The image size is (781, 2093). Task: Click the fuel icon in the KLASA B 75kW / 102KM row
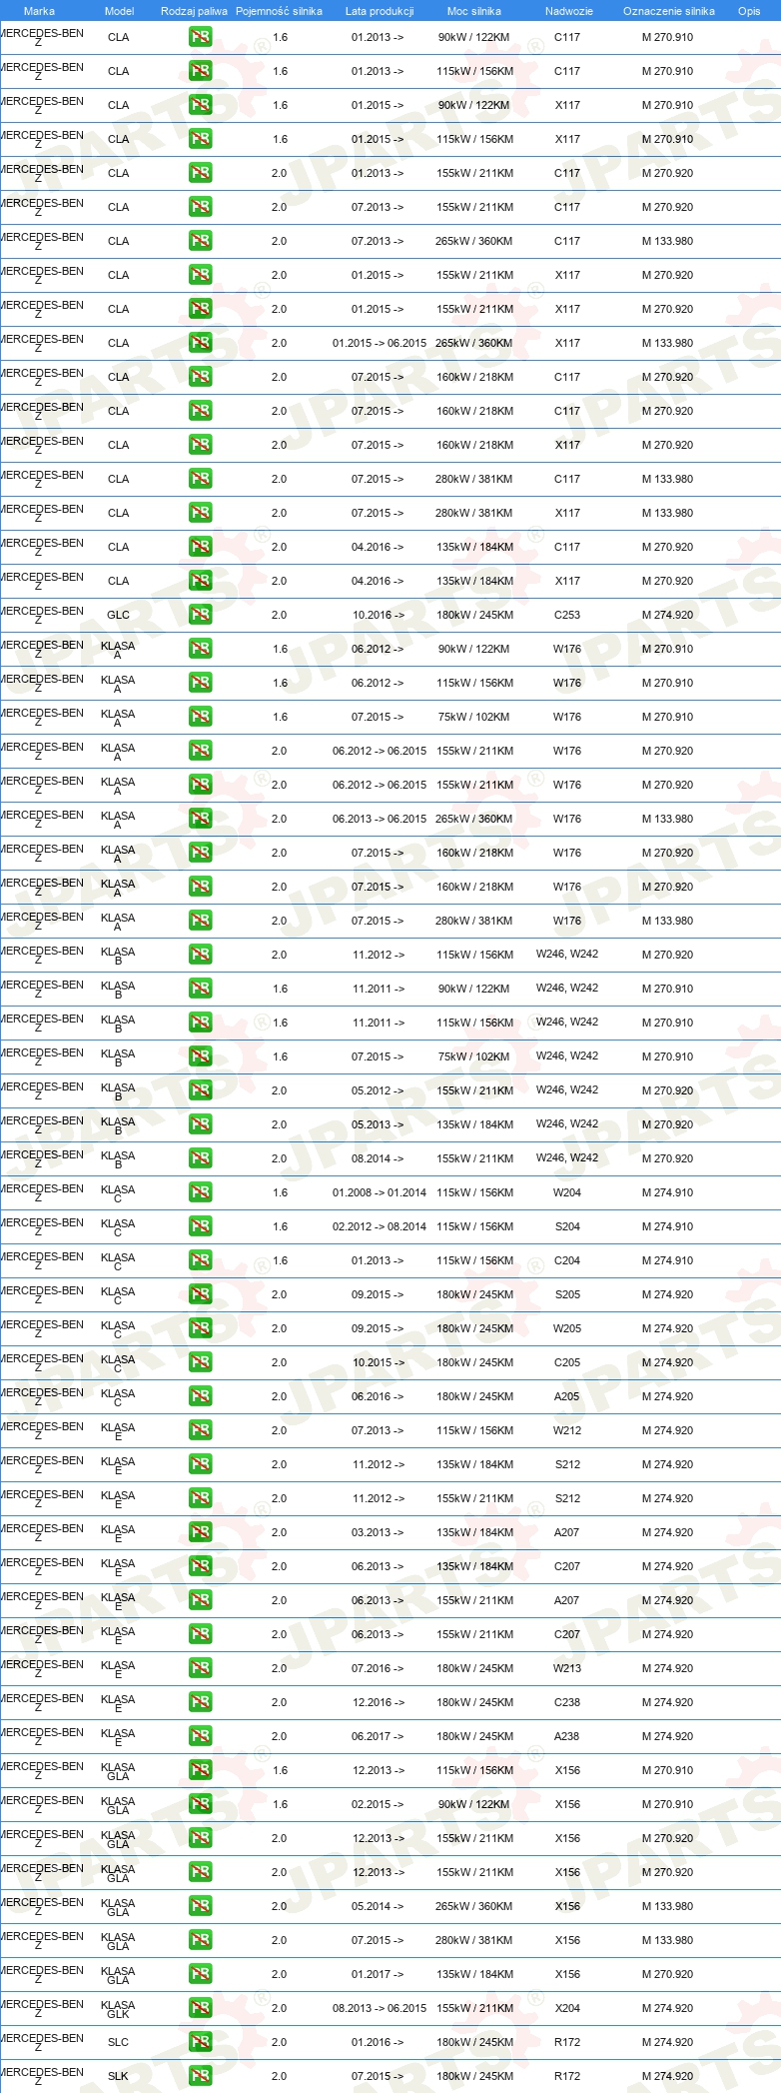coord(200,1056)
